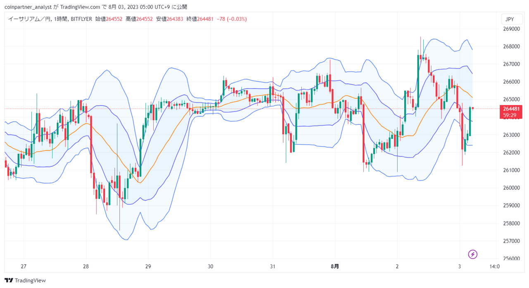Click the 8月 month marker on time axis
The image size is (529, 288).
pos(335,267)
